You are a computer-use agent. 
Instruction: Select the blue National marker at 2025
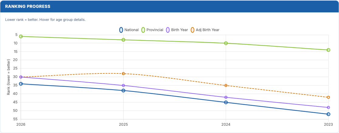click(123, 90)
